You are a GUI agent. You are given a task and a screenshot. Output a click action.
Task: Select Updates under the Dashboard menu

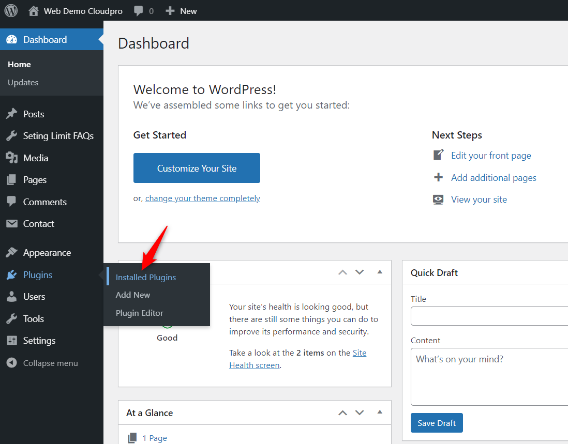point(24,82)
